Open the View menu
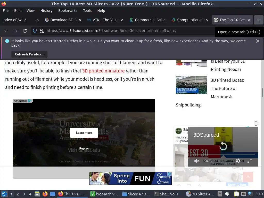Viewport: 264px width, 198px height. tap(30, 11)
